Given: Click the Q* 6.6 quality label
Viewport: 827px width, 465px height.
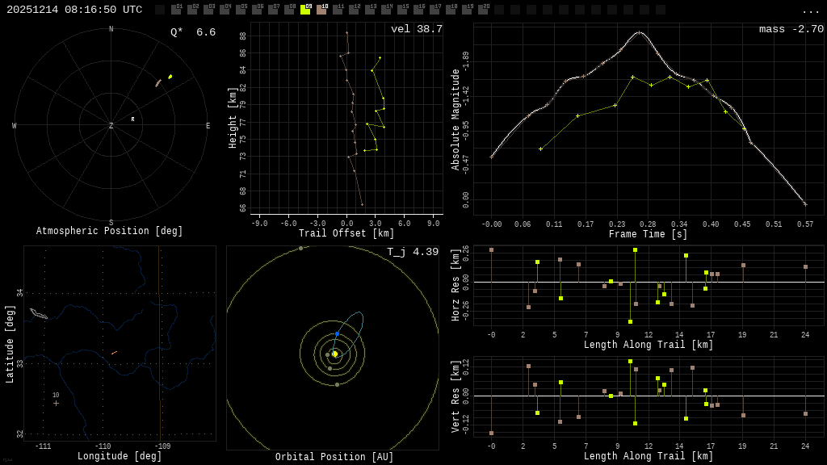Looking at the screenshot, I should point(192,32).
